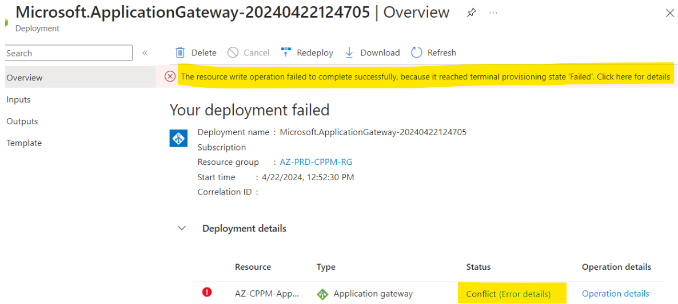Click the red error circle in banner

coord(170,77)
